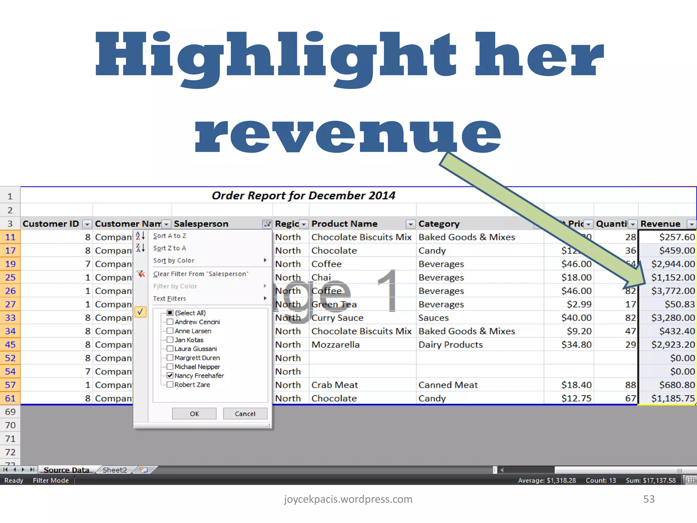Click the Order Report for December 2014 title
The image size is (697, 523).
[x=303, y=195]
